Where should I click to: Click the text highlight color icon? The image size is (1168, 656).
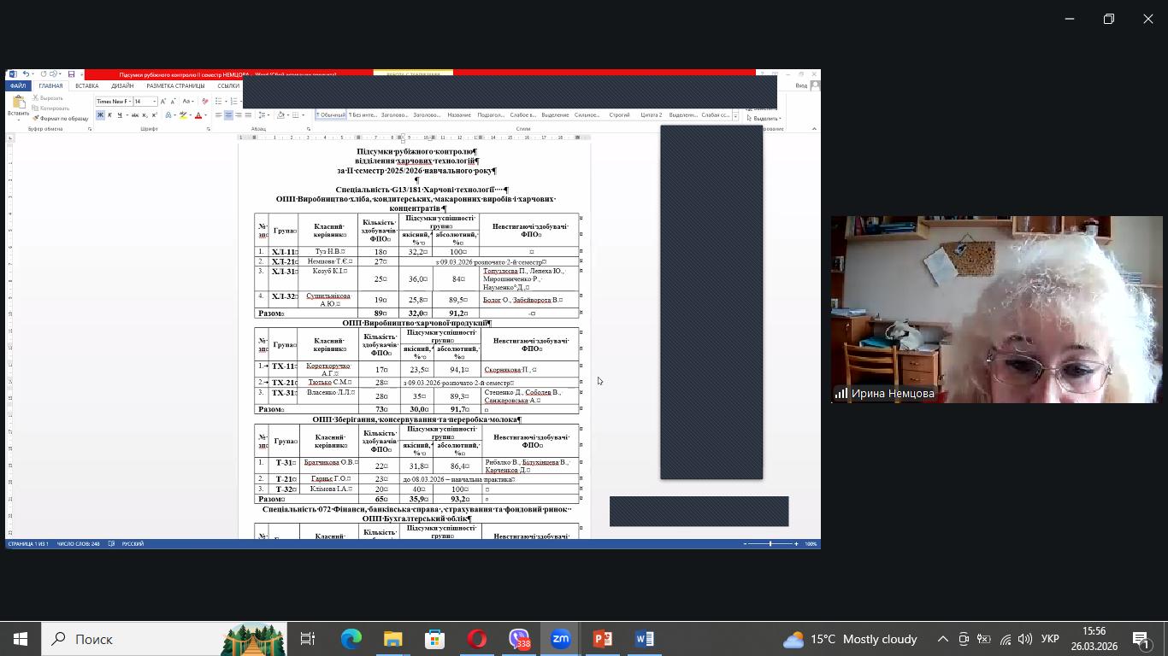coord(184,115)
